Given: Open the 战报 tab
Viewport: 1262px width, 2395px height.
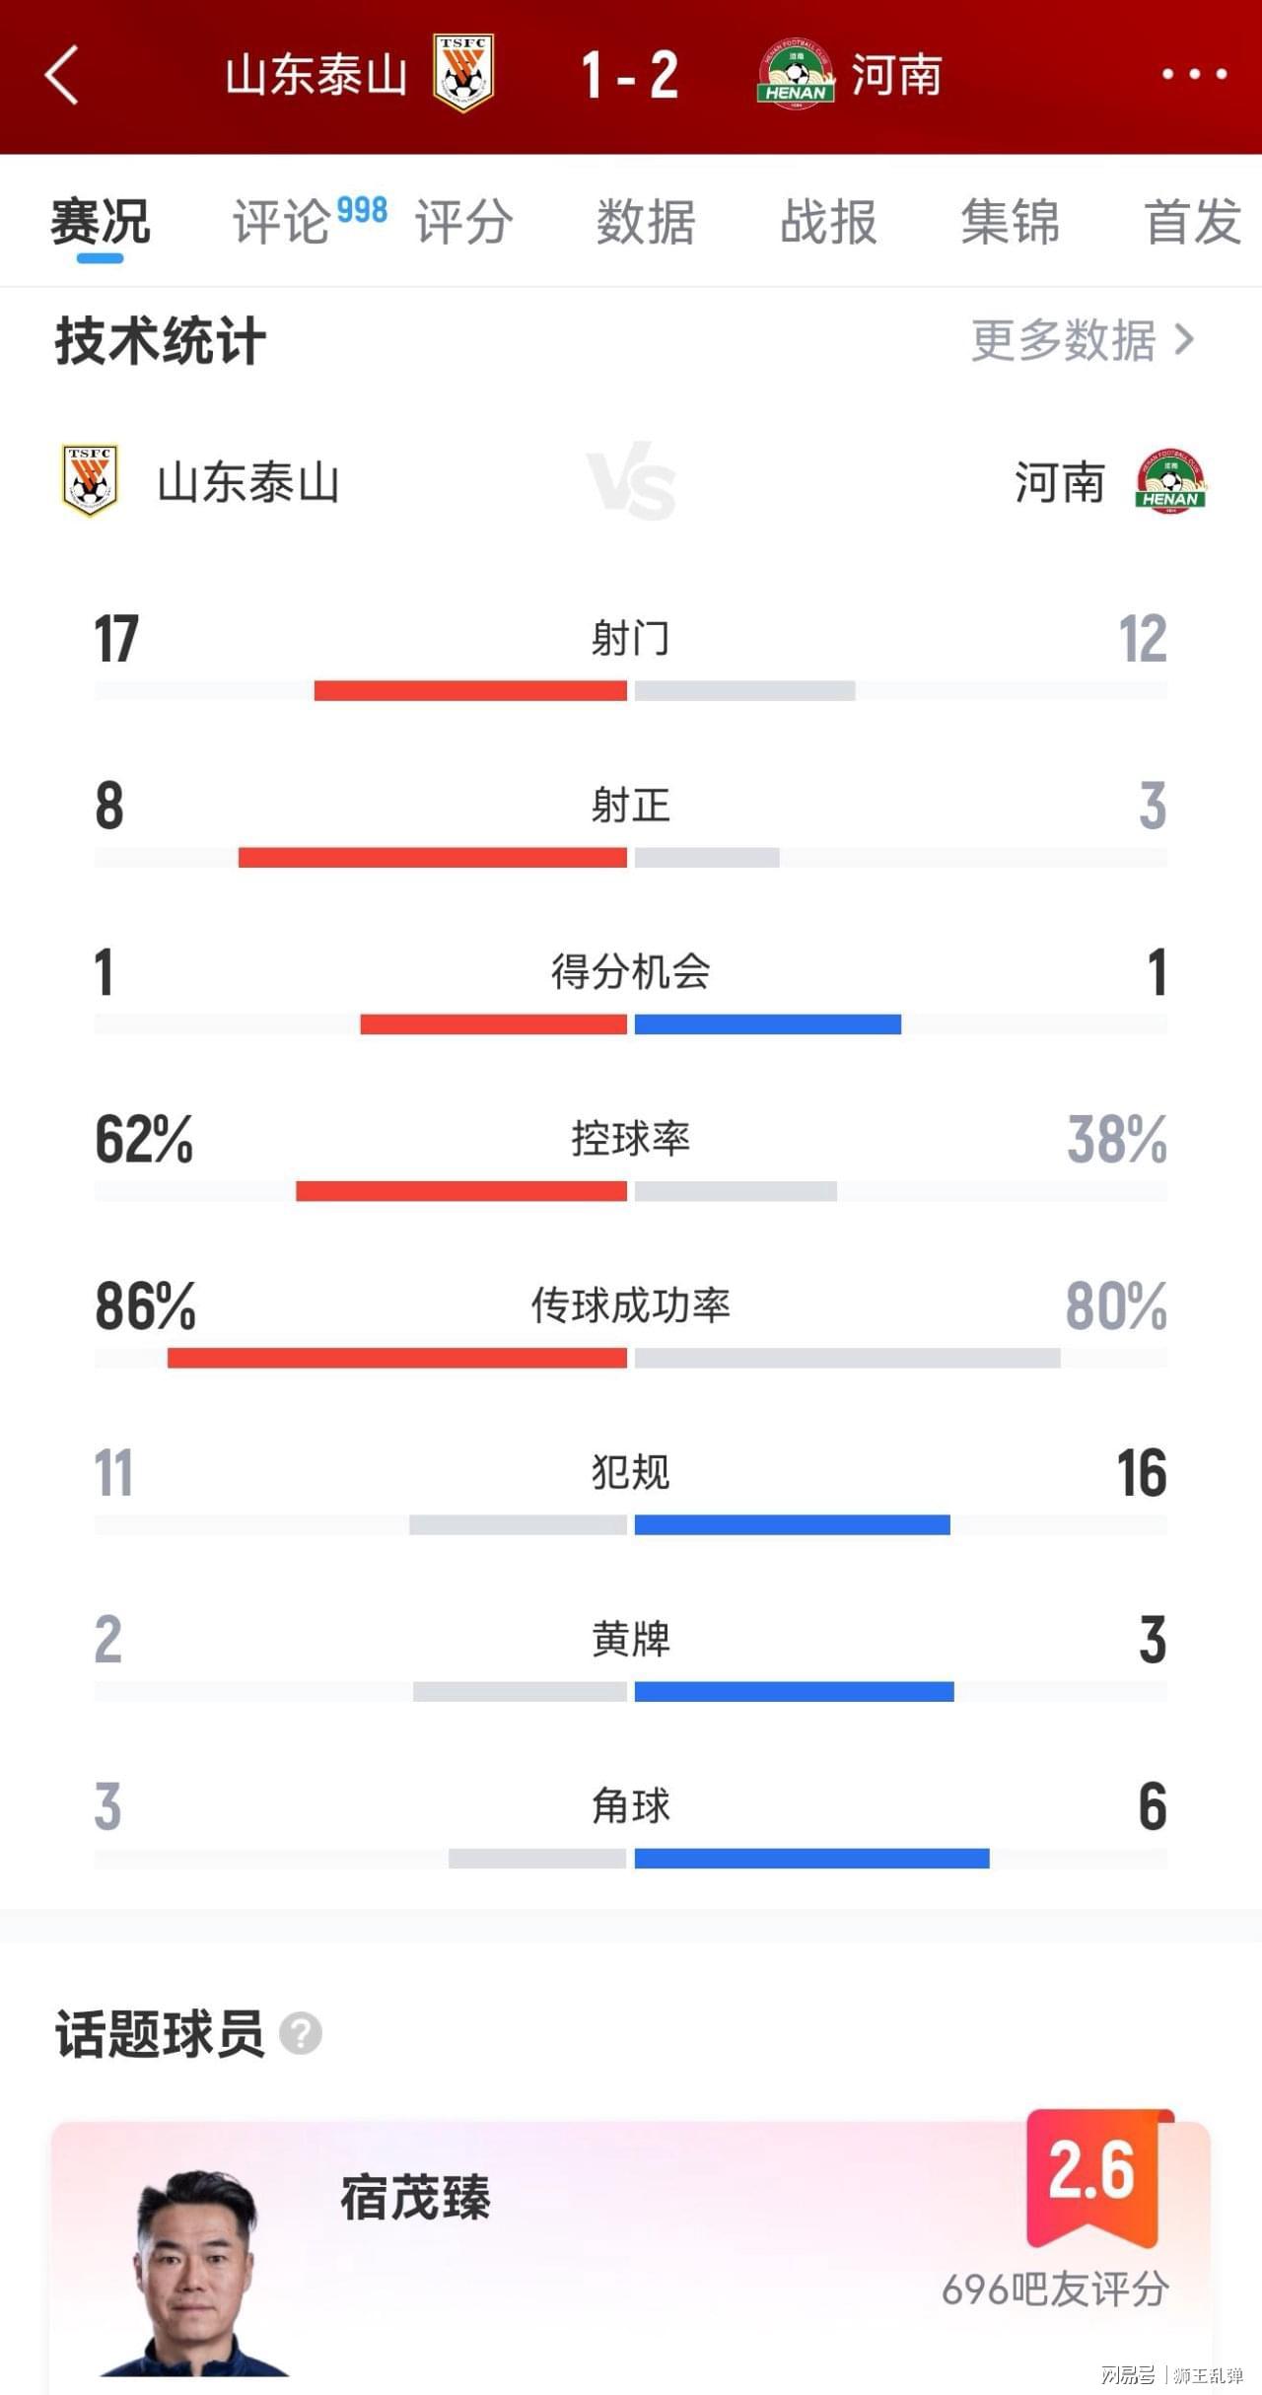Looking at the screenshot, I should [828, 221].
